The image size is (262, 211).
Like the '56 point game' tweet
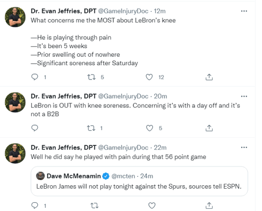[151, 205]
